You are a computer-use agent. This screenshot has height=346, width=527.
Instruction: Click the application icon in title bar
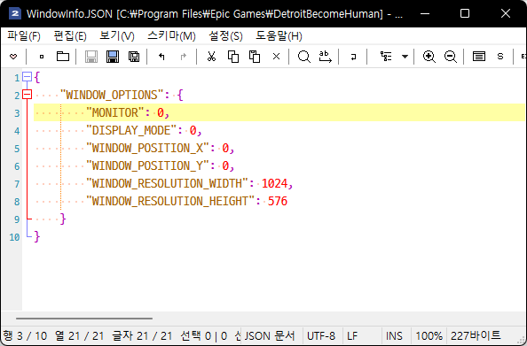click(x=15, y=14)
